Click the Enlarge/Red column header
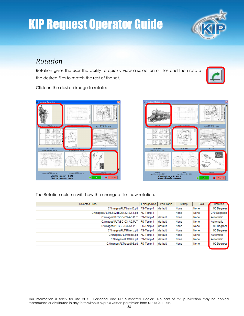The height and width of the screenshot is (316, 244). (149, 204)
